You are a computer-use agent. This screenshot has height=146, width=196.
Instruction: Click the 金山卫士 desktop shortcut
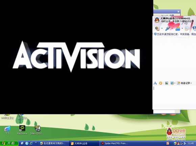[22, 117]
